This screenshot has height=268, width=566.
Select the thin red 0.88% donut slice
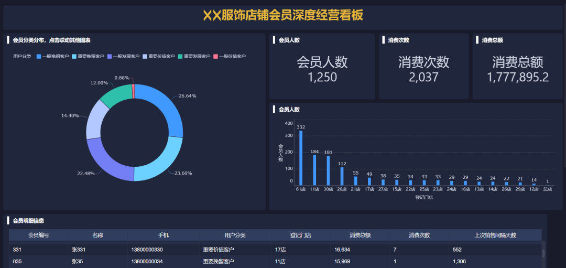133,91
